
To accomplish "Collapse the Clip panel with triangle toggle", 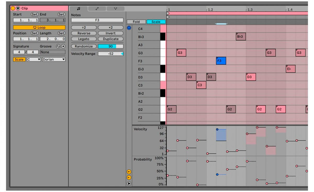I will pos(18,8).
